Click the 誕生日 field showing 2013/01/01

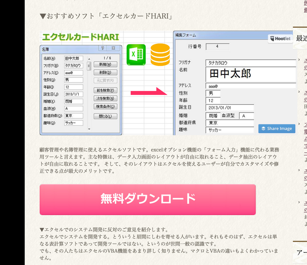tap(229, 108)
